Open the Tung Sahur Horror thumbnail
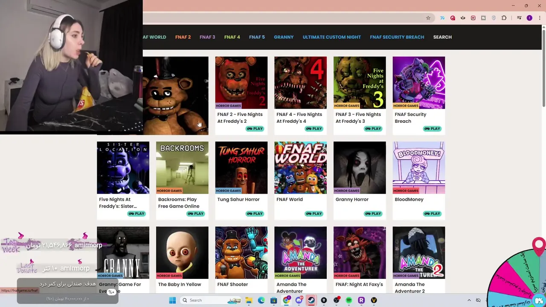The height and width of the screenshot is (307, 546). point(241,168)
